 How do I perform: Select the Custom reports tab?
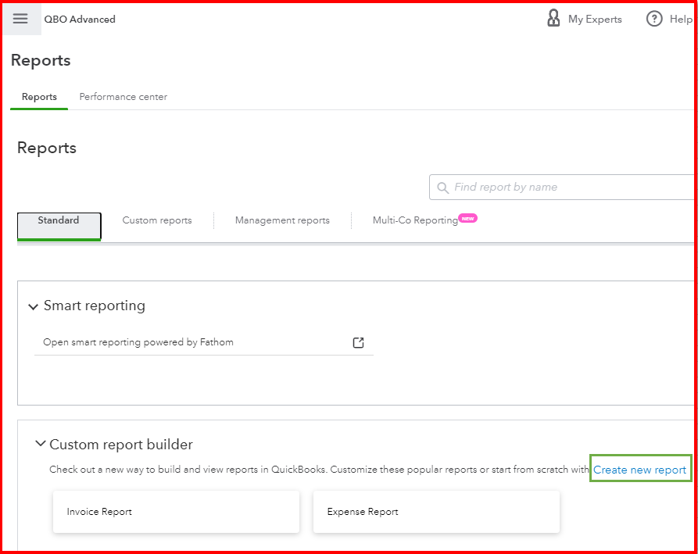pos(156,220)
